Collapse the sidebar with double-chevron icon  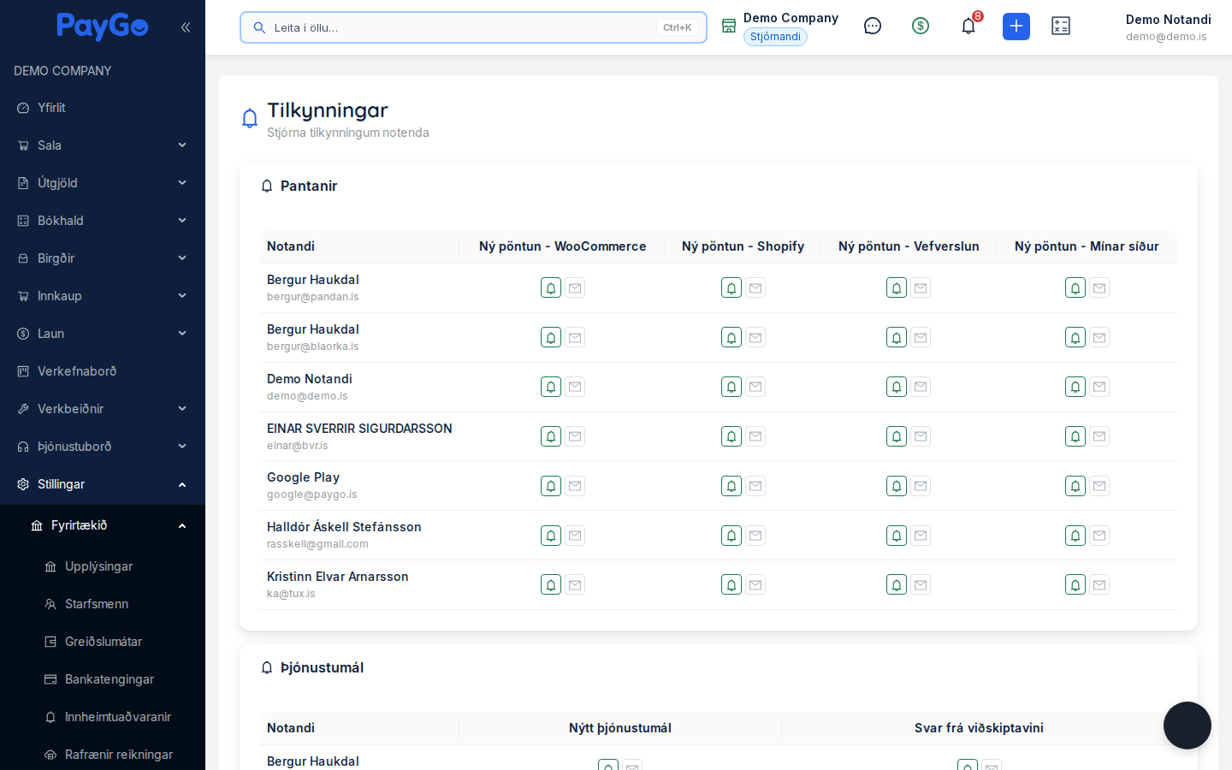[186, 27]
